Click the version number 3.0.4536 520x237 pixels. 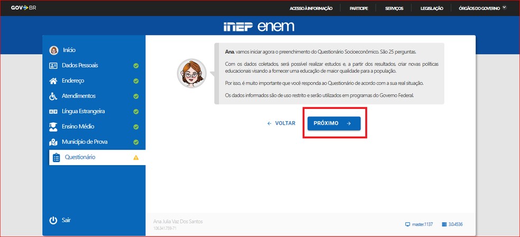[456, 224]
